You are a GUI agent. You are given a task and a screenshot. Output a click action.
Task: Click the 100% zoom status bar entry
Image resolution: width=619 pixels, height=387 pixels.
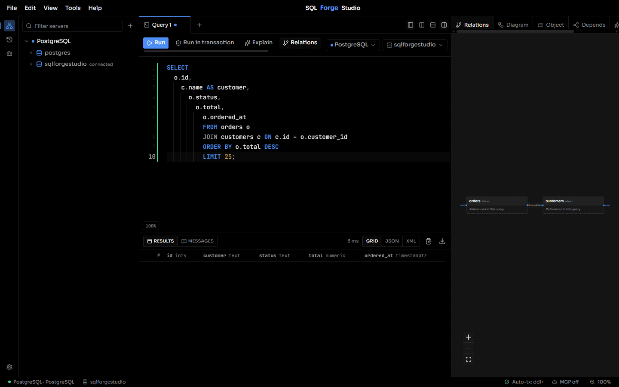[601, 382]
